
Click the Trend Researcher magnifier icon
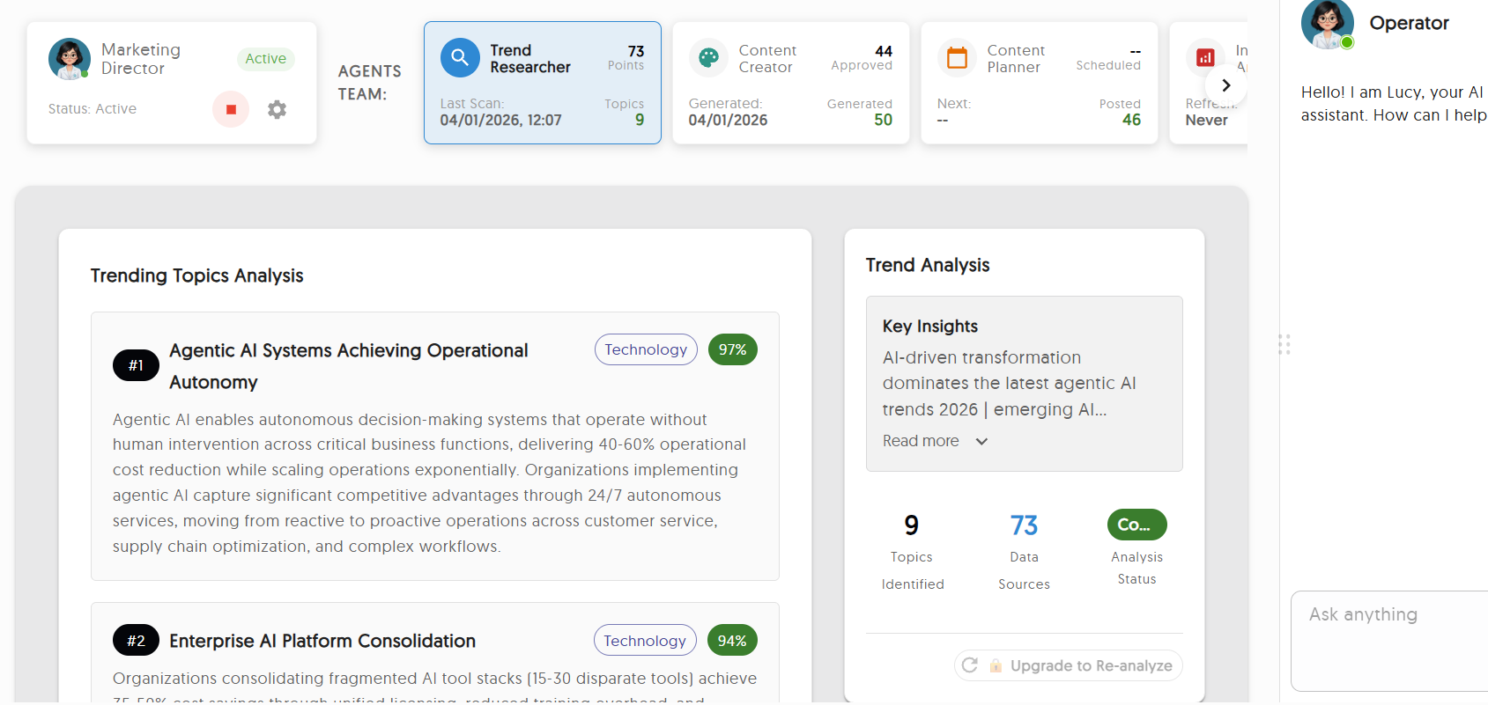click(x=460, y=58)
